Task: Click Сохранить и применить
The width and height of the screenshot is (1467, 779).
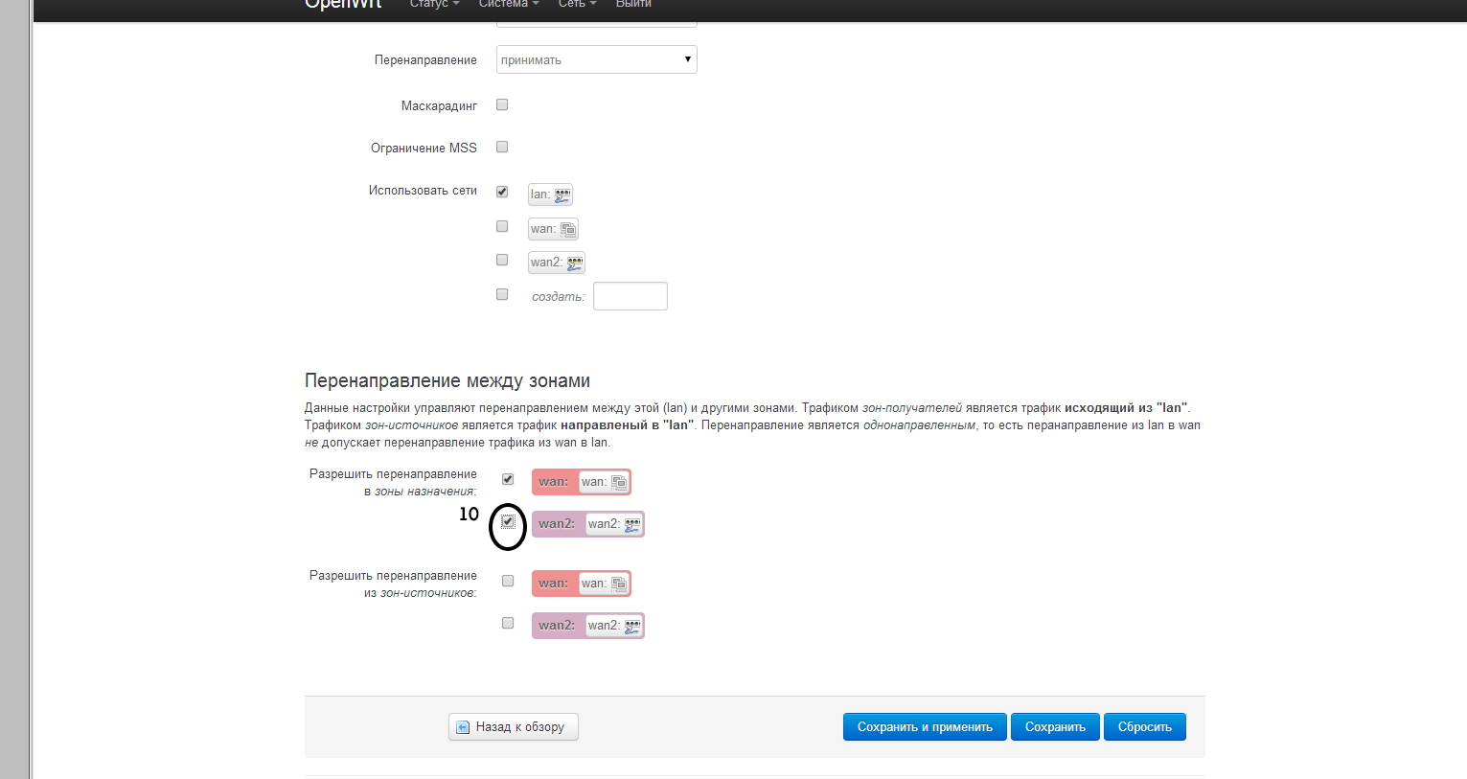Action: pyautogui.click(x=925, y=726)
